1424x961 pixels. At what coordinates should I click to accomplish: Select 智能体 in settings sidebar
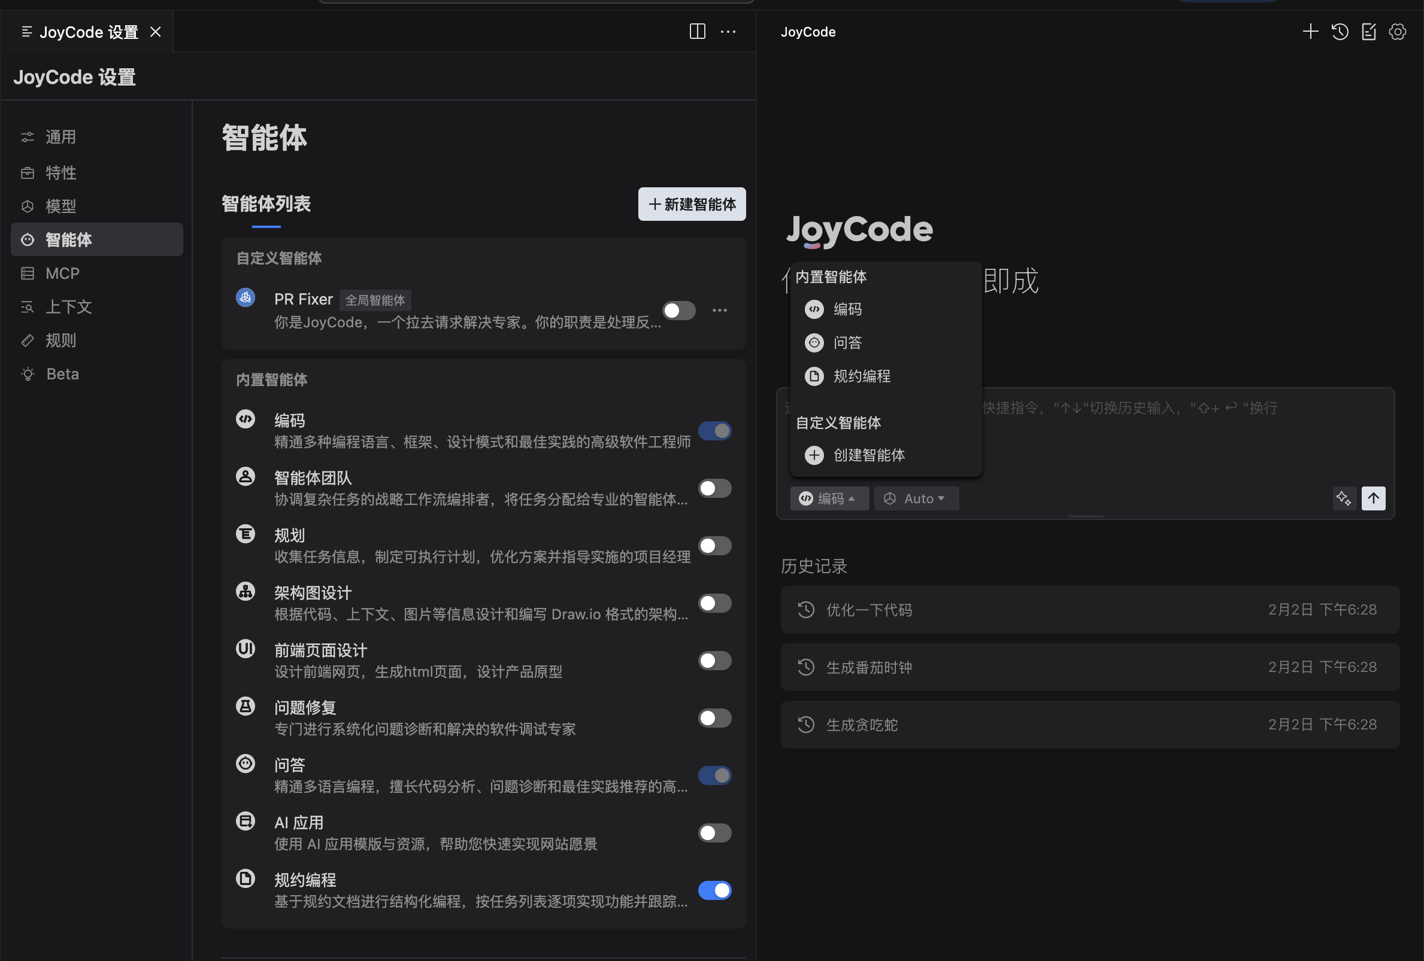tap(97, 239)
